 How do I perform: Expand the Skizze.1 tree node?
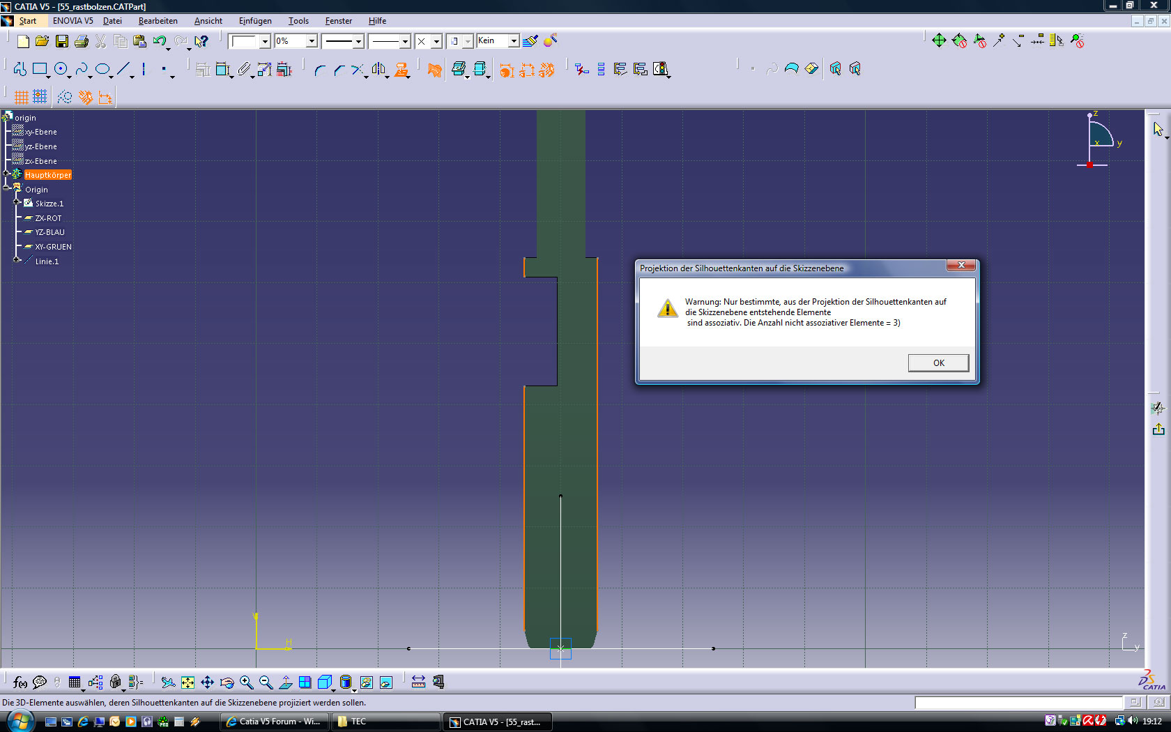(17, 203)
